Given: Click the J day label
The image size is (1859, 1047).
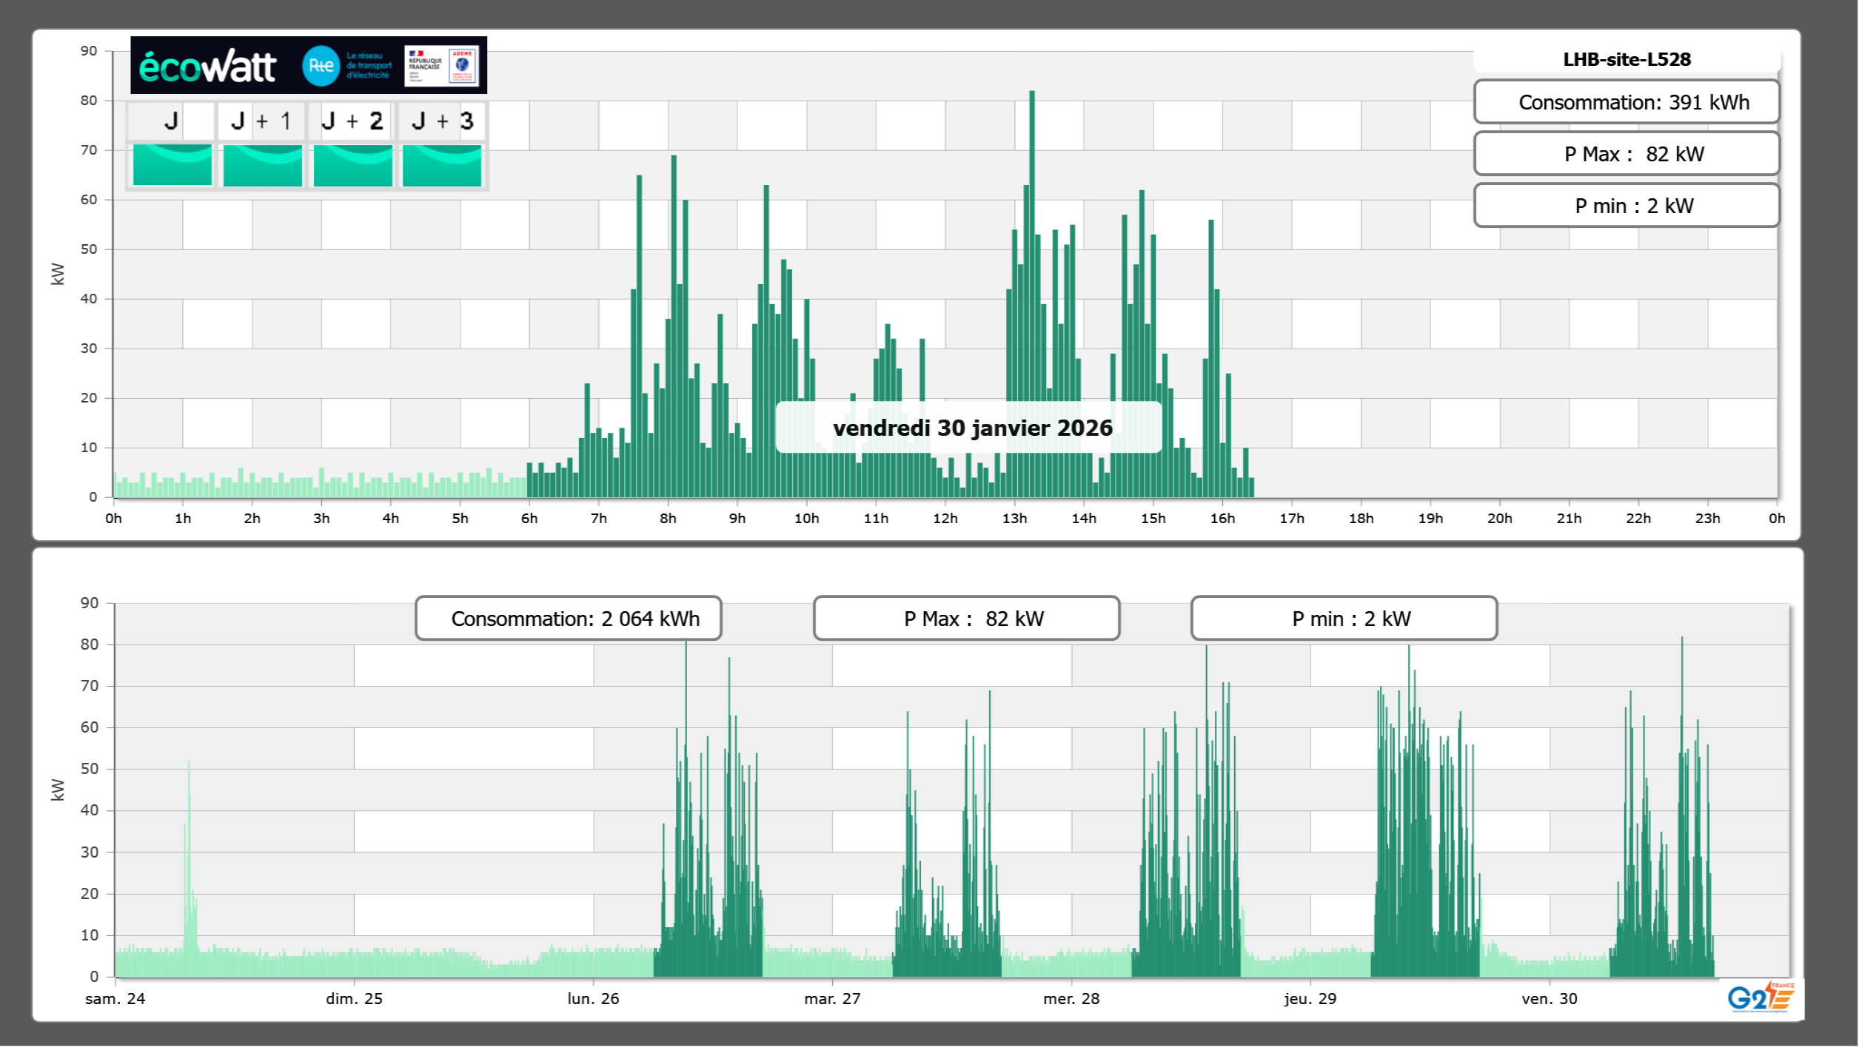Looking at the screenshot, I should click(x=172, y=121).
